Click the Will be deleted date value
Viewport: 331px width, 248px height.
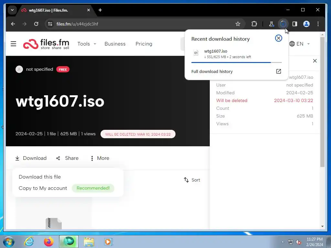point(294,101)
